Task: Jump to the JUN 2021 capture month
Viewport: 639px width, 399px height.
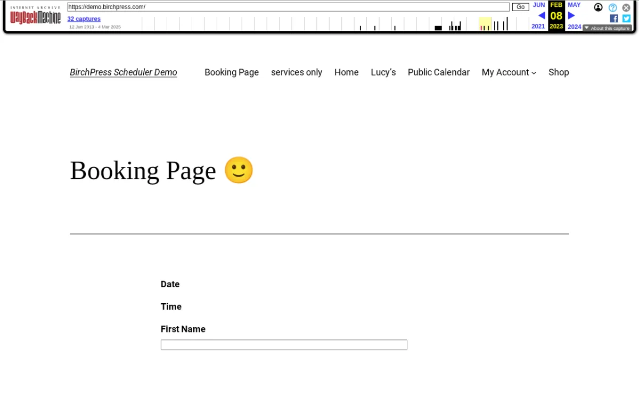Action: pos(539,5)
